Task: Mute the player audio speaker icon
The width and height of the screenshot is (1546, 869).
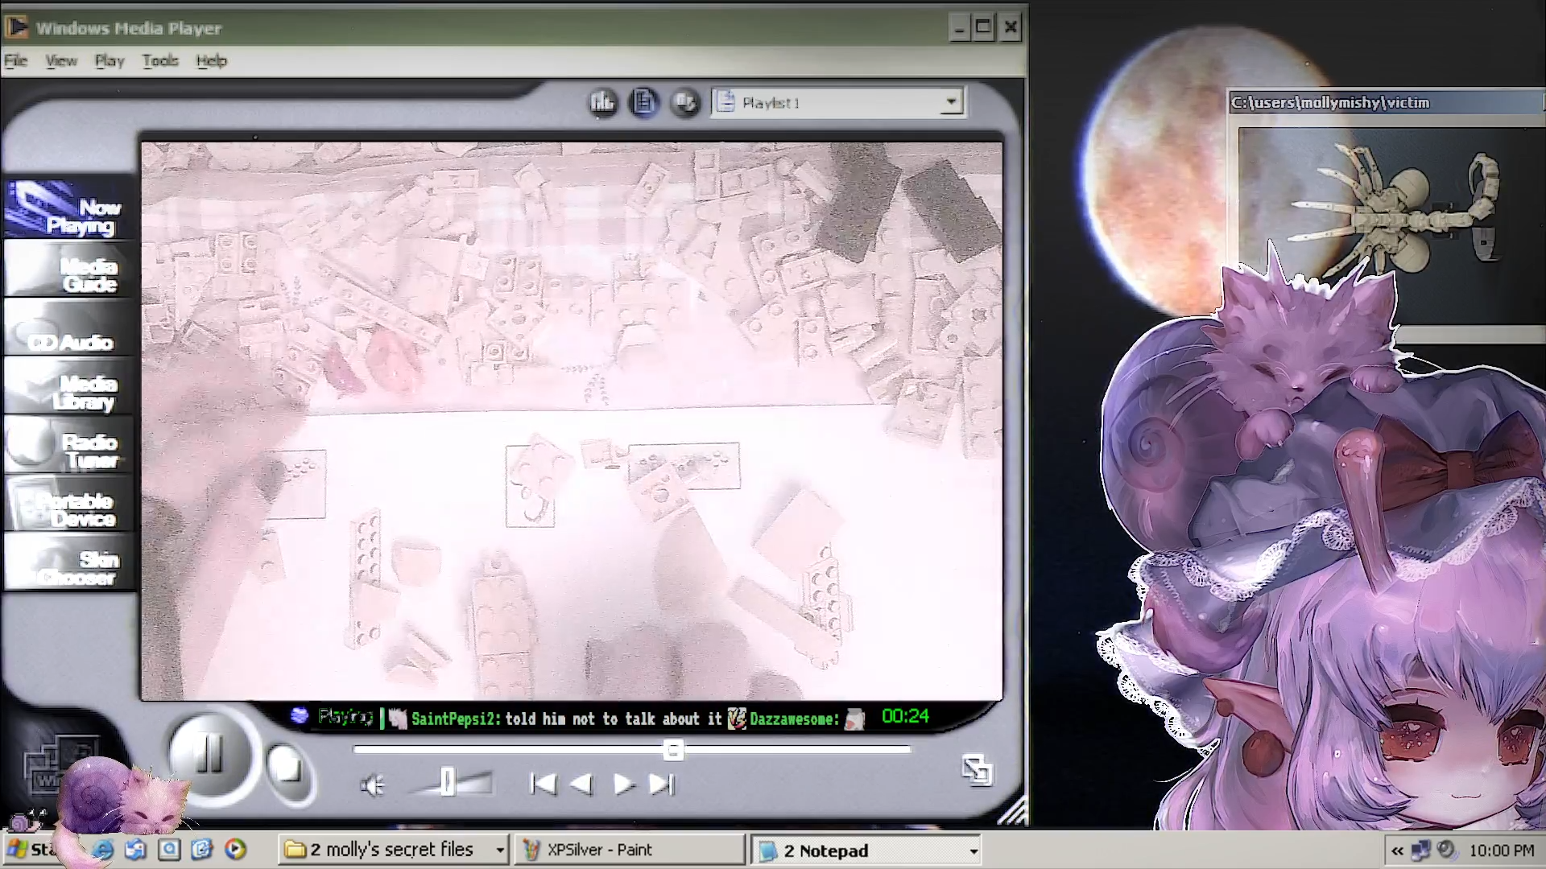Action: point(372,785)
